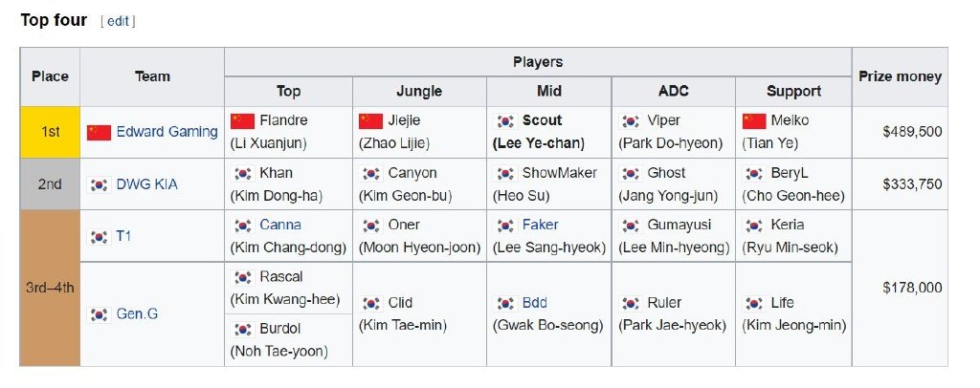Click the flag icon next to Flandre
The width and height of the screenshot is (980, 388).
(x=242, y=121)
